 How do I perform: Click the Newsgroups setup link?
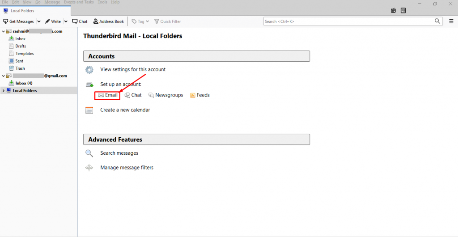(165, 95)
